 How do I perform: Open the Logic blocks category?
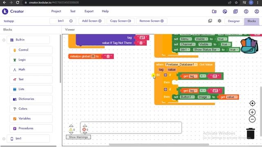pos(31,60)
